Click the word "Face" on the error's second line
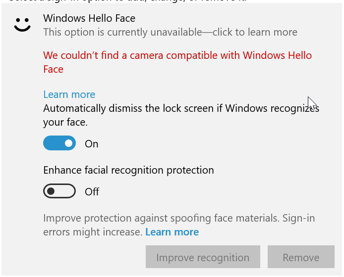The height and width of the screenshot is (277, 344). click(x=53, y=69)
